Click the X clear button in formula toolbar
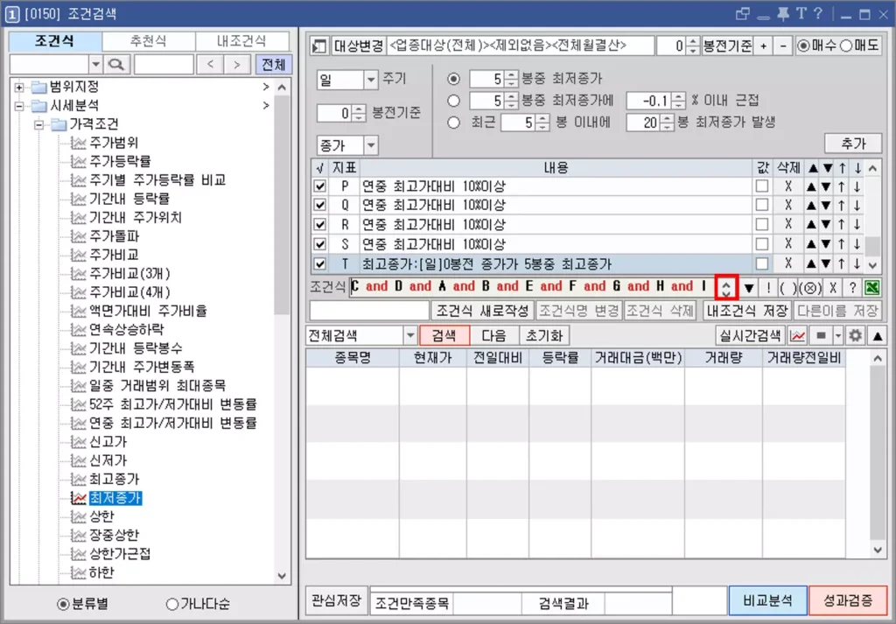The image size is (896, 624). tap(833, 287)
